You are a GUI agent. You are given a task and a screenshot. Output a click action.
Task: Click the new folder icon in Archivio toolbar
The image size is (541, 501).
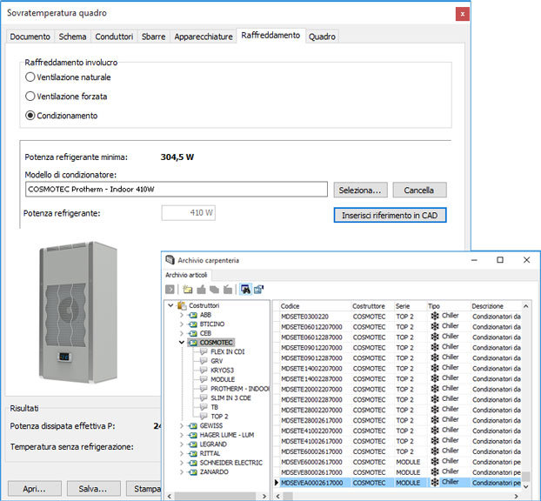pyautogui.click(x=187, y=289)
